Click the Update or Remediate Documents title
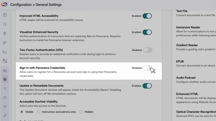 42,86
